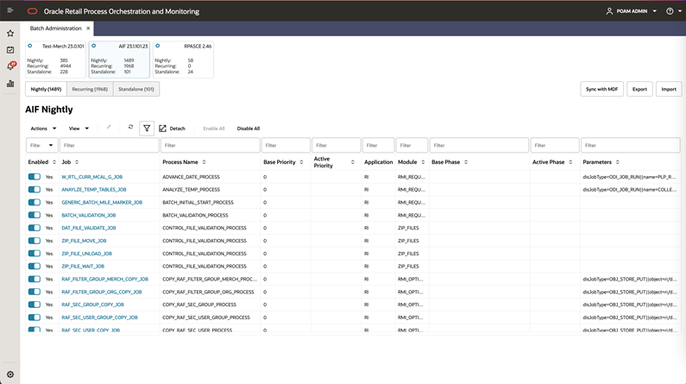686x384 pixels.
Task: Click the Parameters filter field
Action: pyautogui.click(x=631, y=145)
